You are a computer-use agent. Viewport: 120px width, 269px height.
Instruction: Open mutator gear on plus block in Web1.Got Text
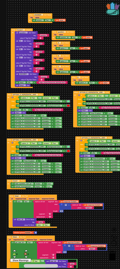[61, 204]
